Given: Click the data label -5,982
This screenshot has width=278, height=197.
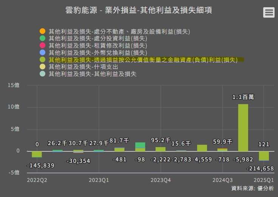Looking at the screenshot, I should [243, 160].
